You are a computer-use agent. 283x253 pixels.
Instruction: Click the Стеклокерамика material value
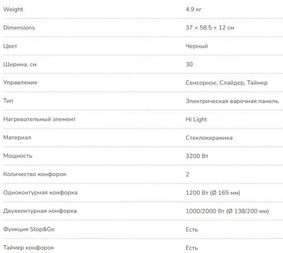coord(209,138)
